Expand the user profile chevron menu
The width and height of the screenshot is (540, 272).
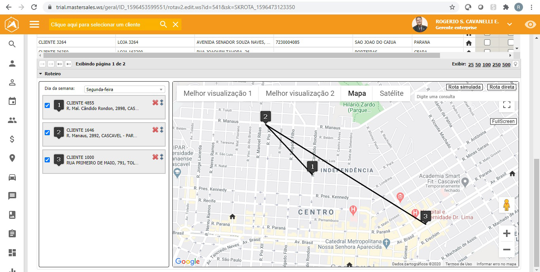click(x=510, y=24)
